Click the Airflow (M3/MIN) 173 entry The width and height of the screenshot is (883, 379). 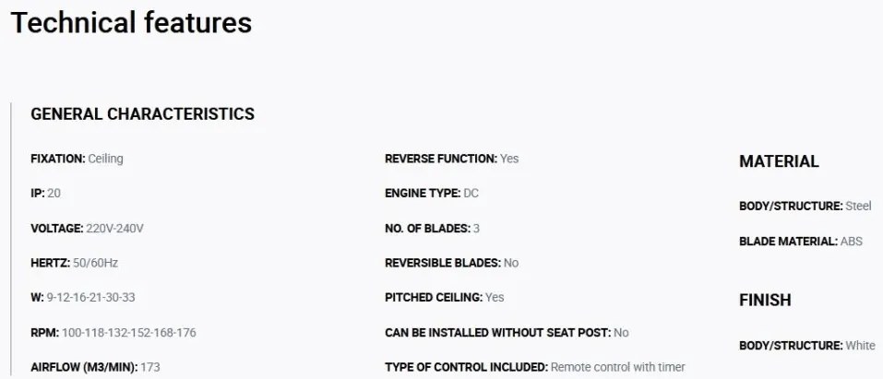(x=95, y=368)
